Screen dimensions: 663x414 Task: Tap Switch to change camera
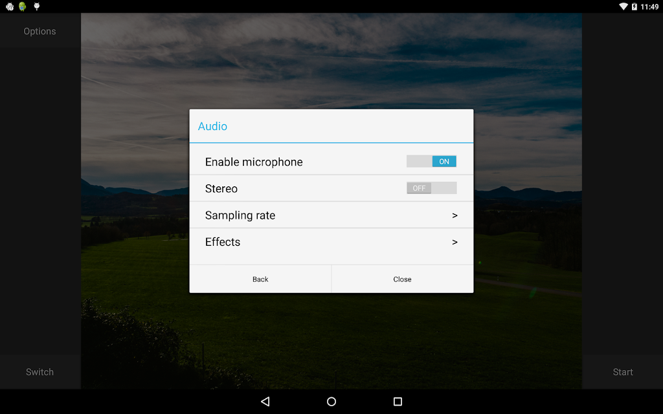point(39,372)
